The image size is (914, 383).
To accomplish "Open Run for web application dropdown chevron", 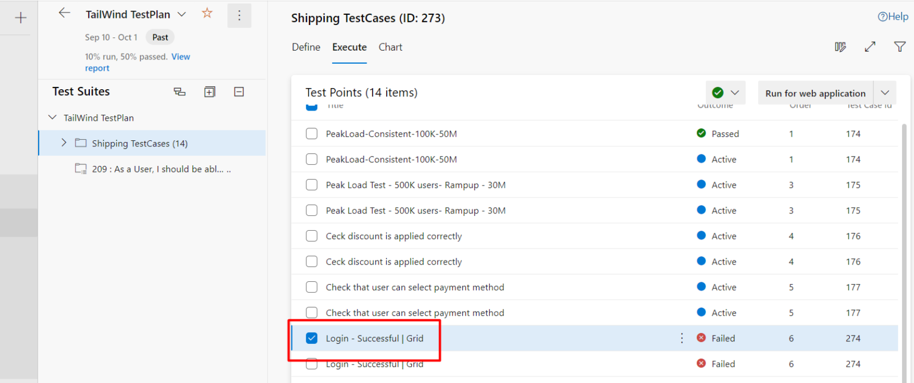I will pos(885,93).
